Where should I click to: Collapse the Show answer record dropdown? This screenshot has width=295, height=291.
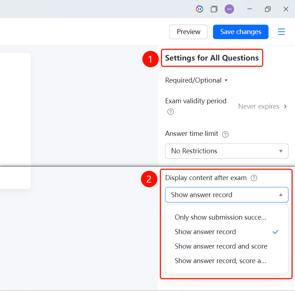[x=227, y=195]
